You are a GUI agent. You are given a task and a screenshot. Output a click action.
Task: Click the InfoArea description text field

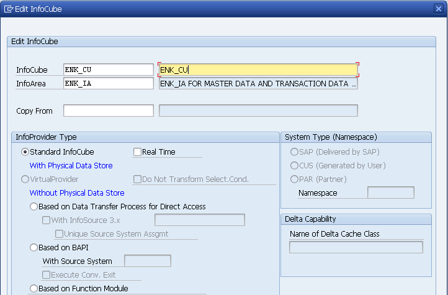[x=258, y=83]
